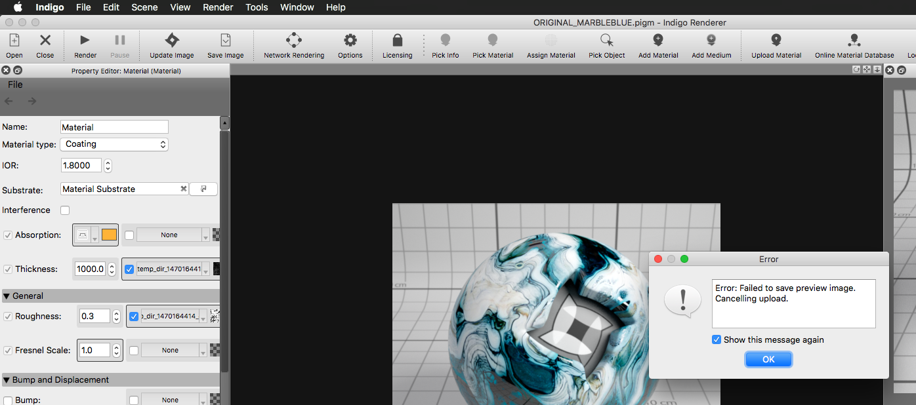916x405 pixels.
Task: Click the Licensing lock icon
Action: [397, 41]
